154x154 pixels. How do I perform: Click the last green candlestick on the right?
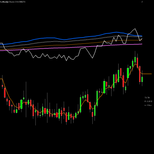(142, 79)
